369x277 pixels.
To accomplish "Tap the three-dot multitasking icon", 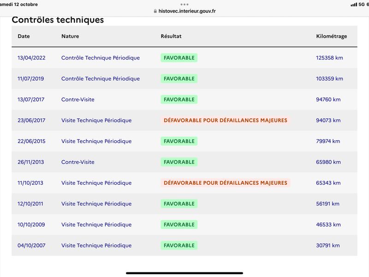I will point(184,5).
